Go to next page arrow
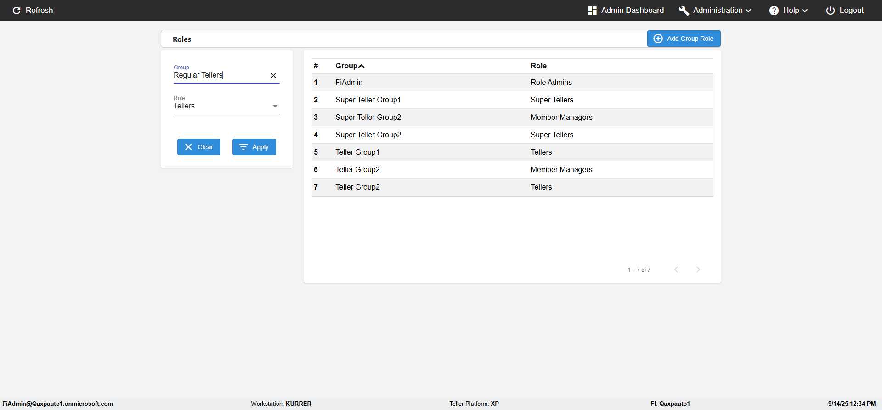Image resolution: width=882 pixels, height=410 pixels. click(698, 270)
